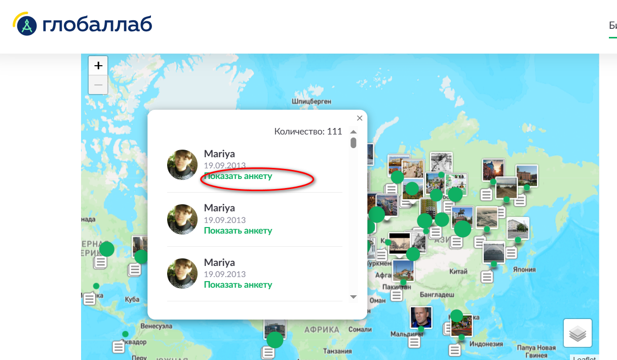Open third Mariya's "Показать анкету" link
This screenshot has height=360, width=617.
(x=238, y=285)
